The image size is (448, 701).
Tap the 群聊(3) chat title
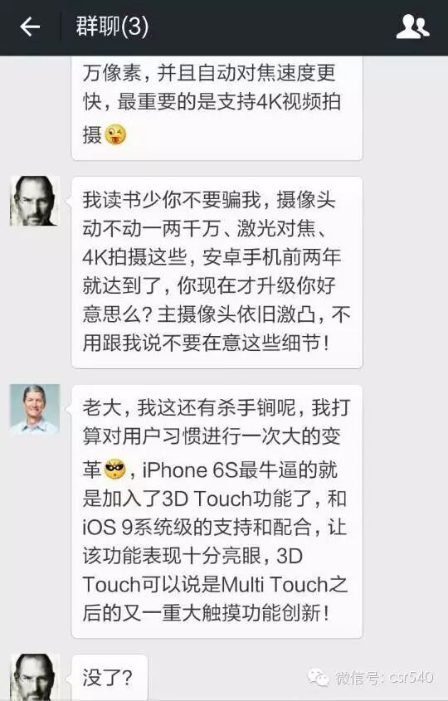coord(112,27)
